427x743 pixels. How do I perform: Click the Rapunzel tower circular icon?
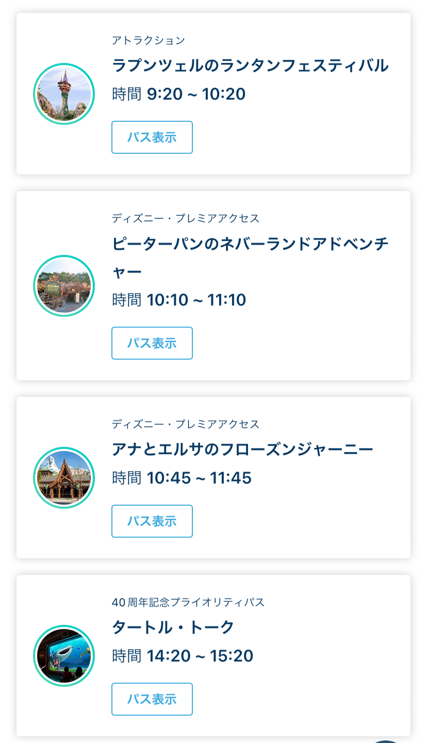tap(64, 94)
